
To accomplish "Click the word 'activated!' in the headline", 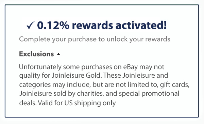I will click(141, 25).
